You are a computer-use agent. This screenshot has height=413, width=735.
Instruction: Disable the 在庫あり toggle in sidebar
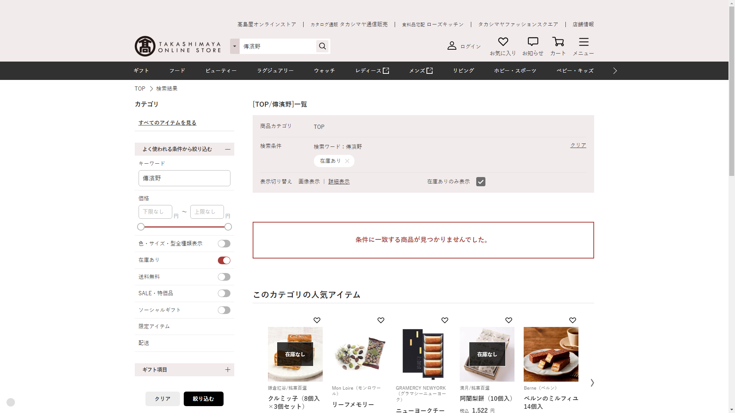click(224, 260)
